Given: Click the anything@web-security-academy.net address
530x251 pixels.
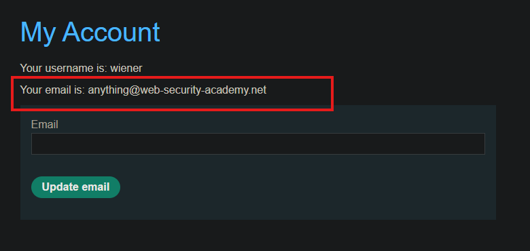Looking at the screenshot, I should 177,90.
